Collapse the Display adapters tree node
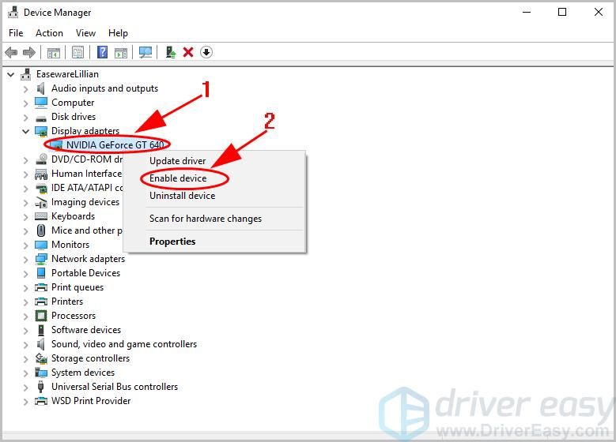The height and width of the screenshot is (442, 616). (x=25, y=131)
